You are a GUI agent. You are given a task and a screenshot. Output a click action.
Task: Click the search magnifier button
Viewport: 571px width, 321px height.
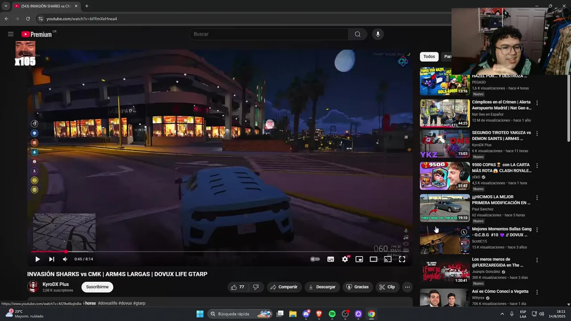coord(358,34)
